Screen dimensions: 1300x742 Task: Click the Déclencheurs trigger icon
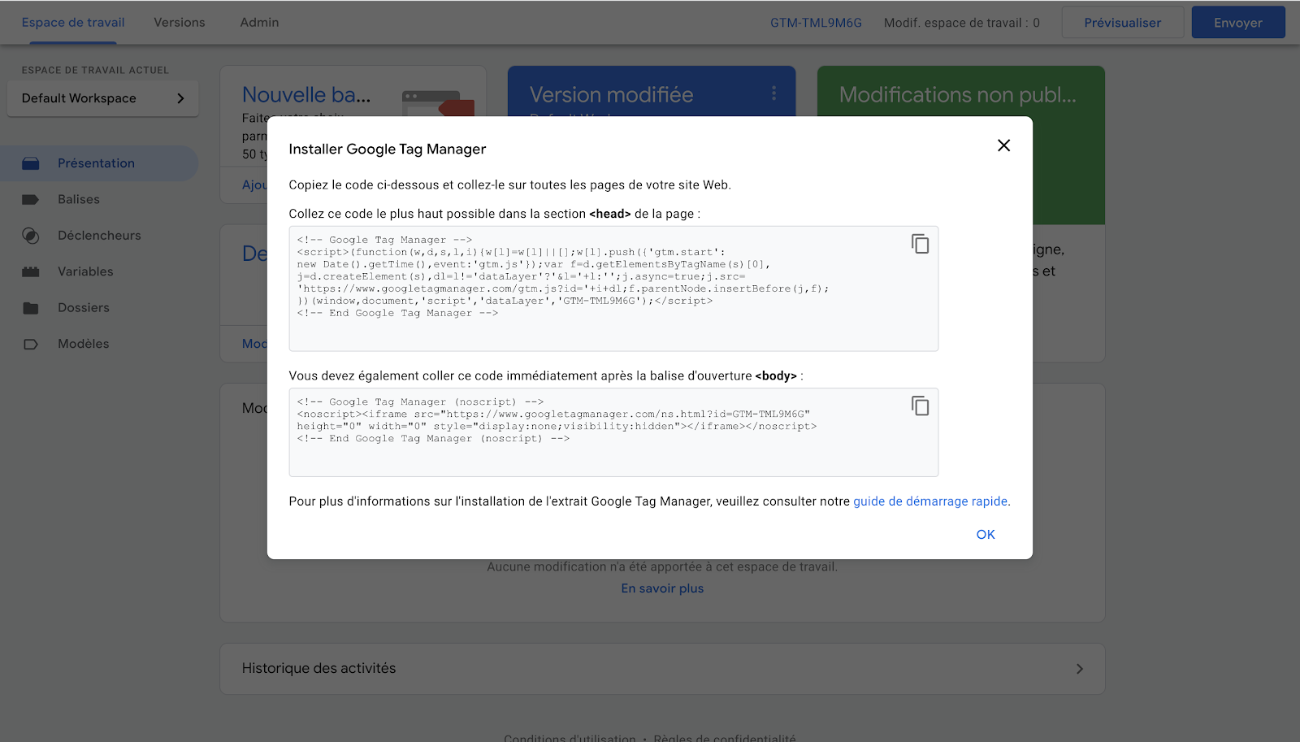(x=31, y=236)
